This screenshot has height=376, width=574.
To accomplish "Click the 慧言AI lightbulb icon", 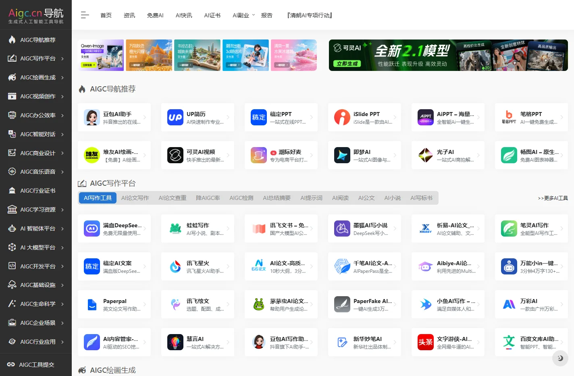I will 175,342.
